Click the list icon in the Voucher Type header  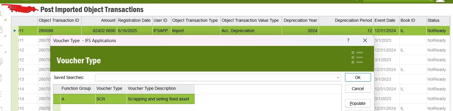click(357, 57)
